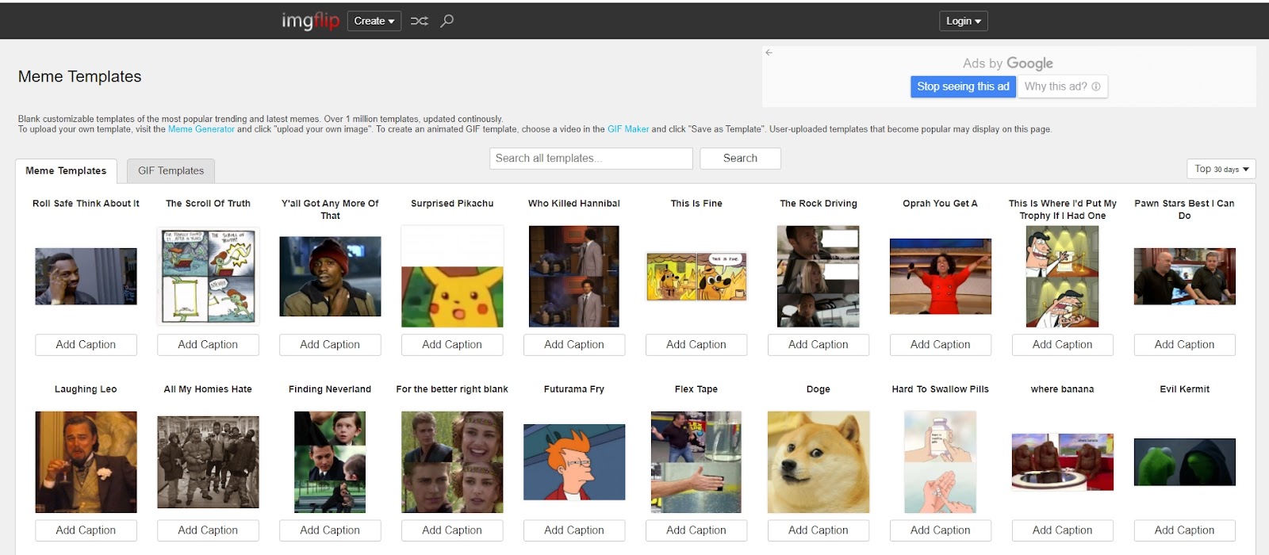Click the Search button
The image size is (1269, 555).
pyautogui.click(x=740, y=158)
